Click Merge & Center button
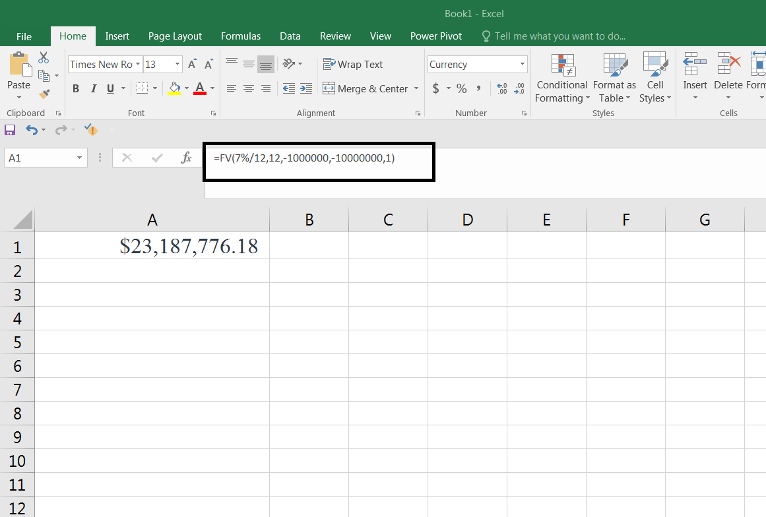The width and height of the screenshot is (766, 517). (x=366, y=88)
